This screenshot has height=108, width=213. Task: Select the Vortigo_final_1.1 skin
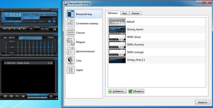coord(157,60)
